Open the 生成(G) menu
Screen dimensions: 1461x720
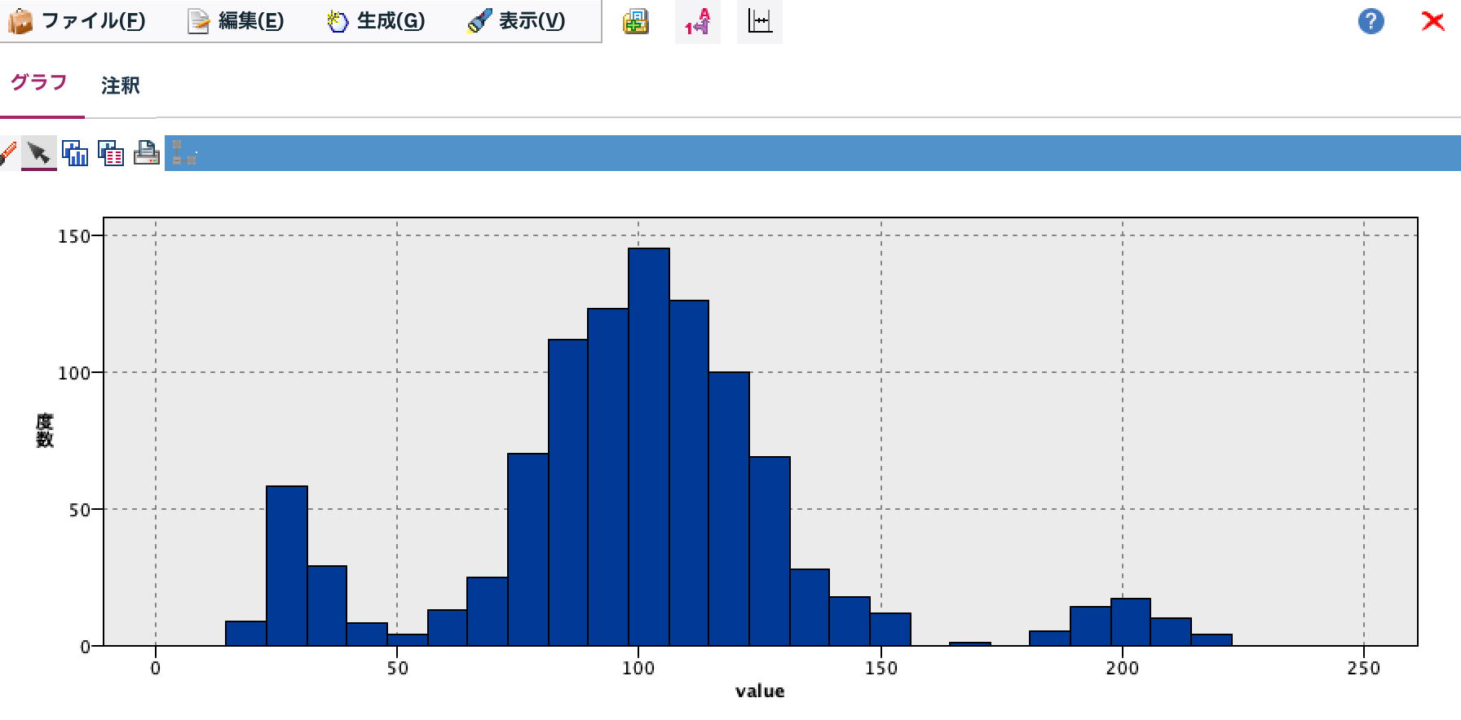click(376, 21)
